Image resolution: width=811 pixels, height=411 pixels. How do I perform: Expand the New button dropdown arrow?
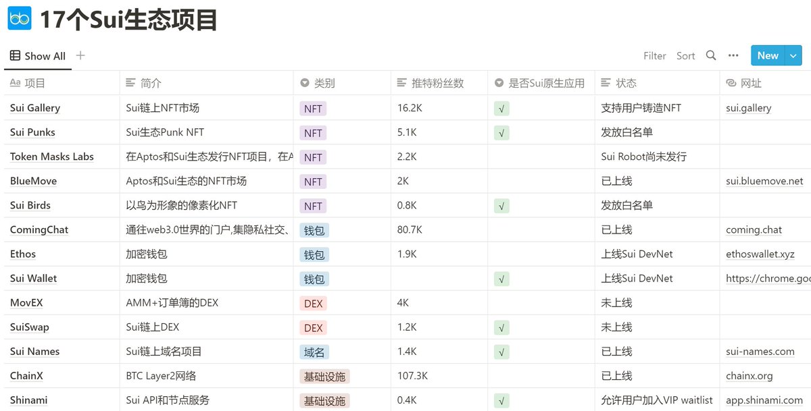coord(793,56)
